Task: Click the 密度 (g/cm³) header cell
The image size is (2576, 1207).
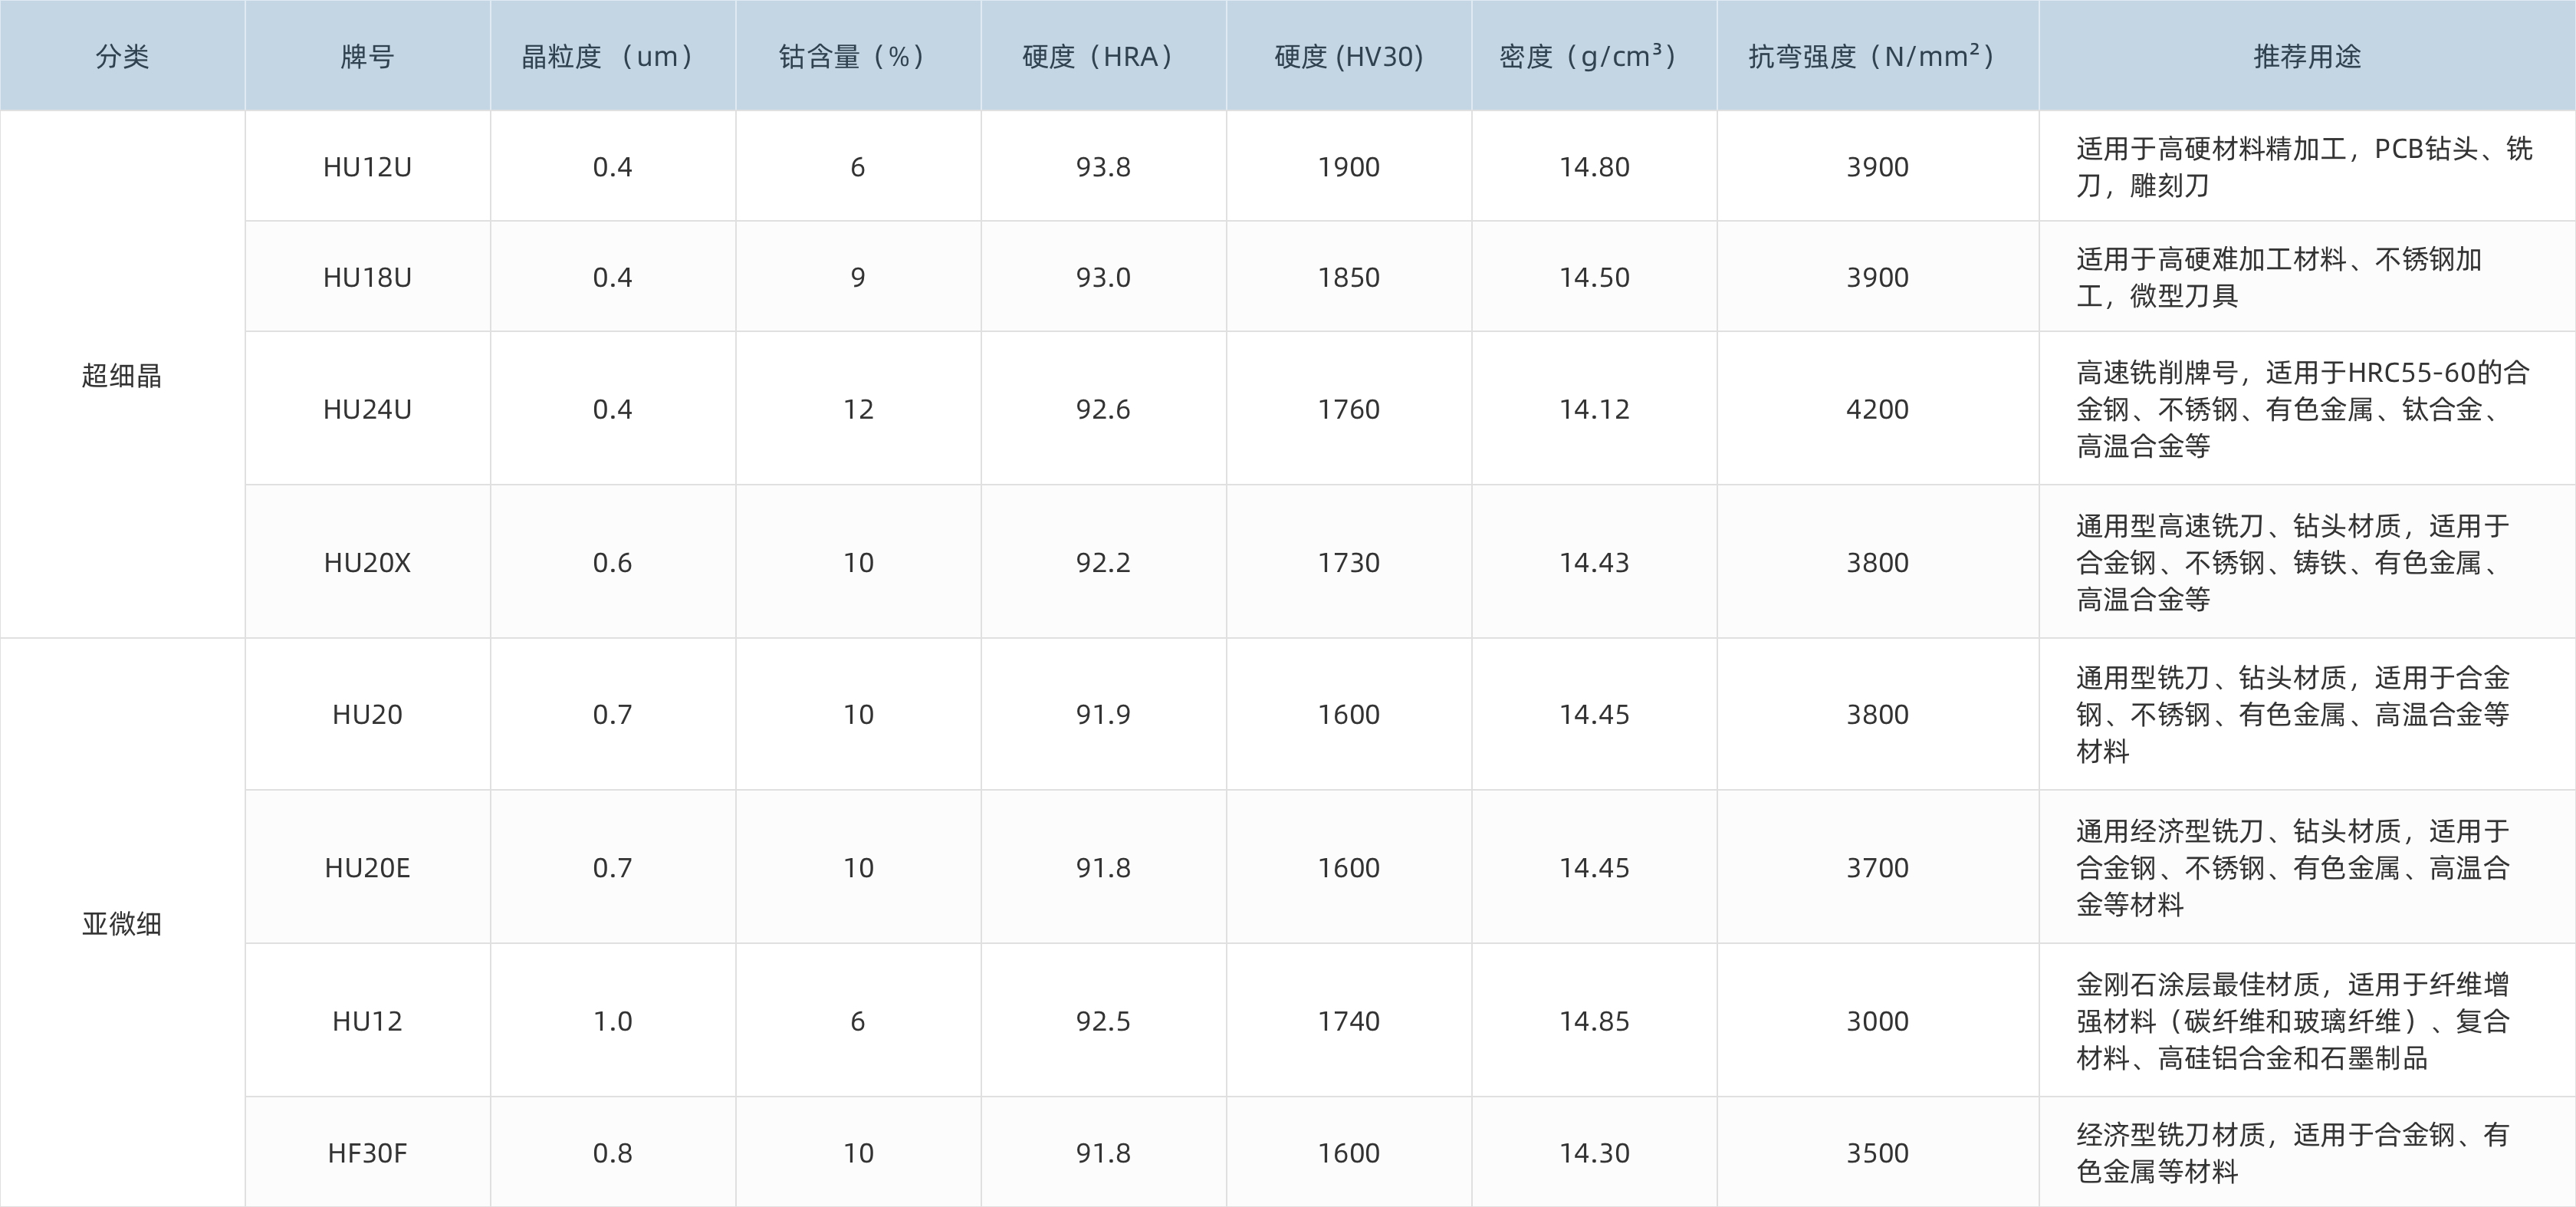Action: click(1593, 56)
